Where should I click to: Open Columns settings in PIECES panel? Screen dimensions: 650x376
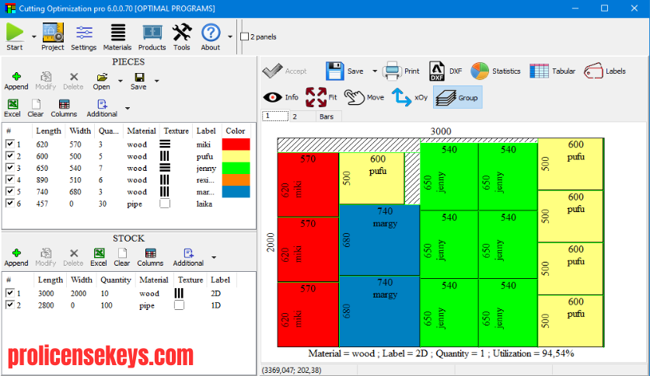(x=64, y=109)
